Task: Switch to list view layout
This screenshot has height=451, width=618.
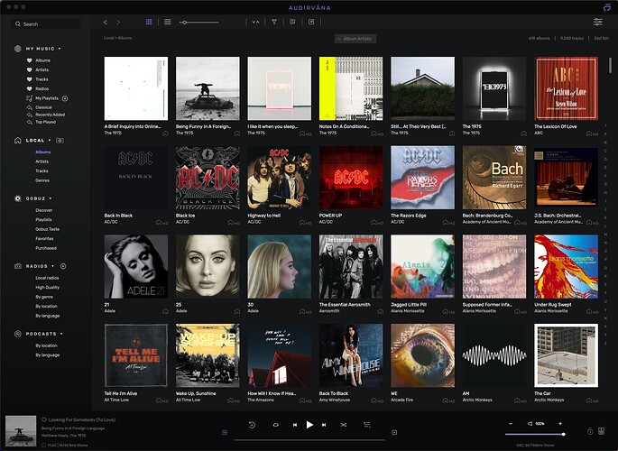Action: [x=168, y=22]
